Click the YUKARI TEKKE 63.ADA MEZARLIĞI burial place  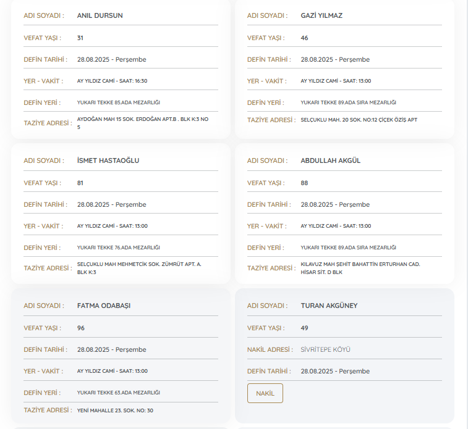point(118,393)
